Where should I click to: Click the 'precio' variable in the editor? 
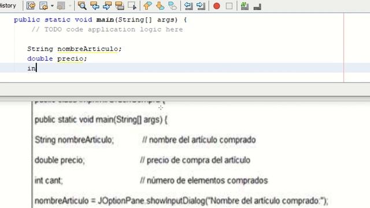coord(71,58)
